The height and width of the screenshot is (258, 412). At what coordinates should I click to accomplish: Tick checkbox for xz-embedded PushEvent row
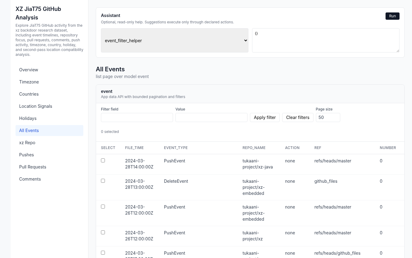click(x=103, y=206)
